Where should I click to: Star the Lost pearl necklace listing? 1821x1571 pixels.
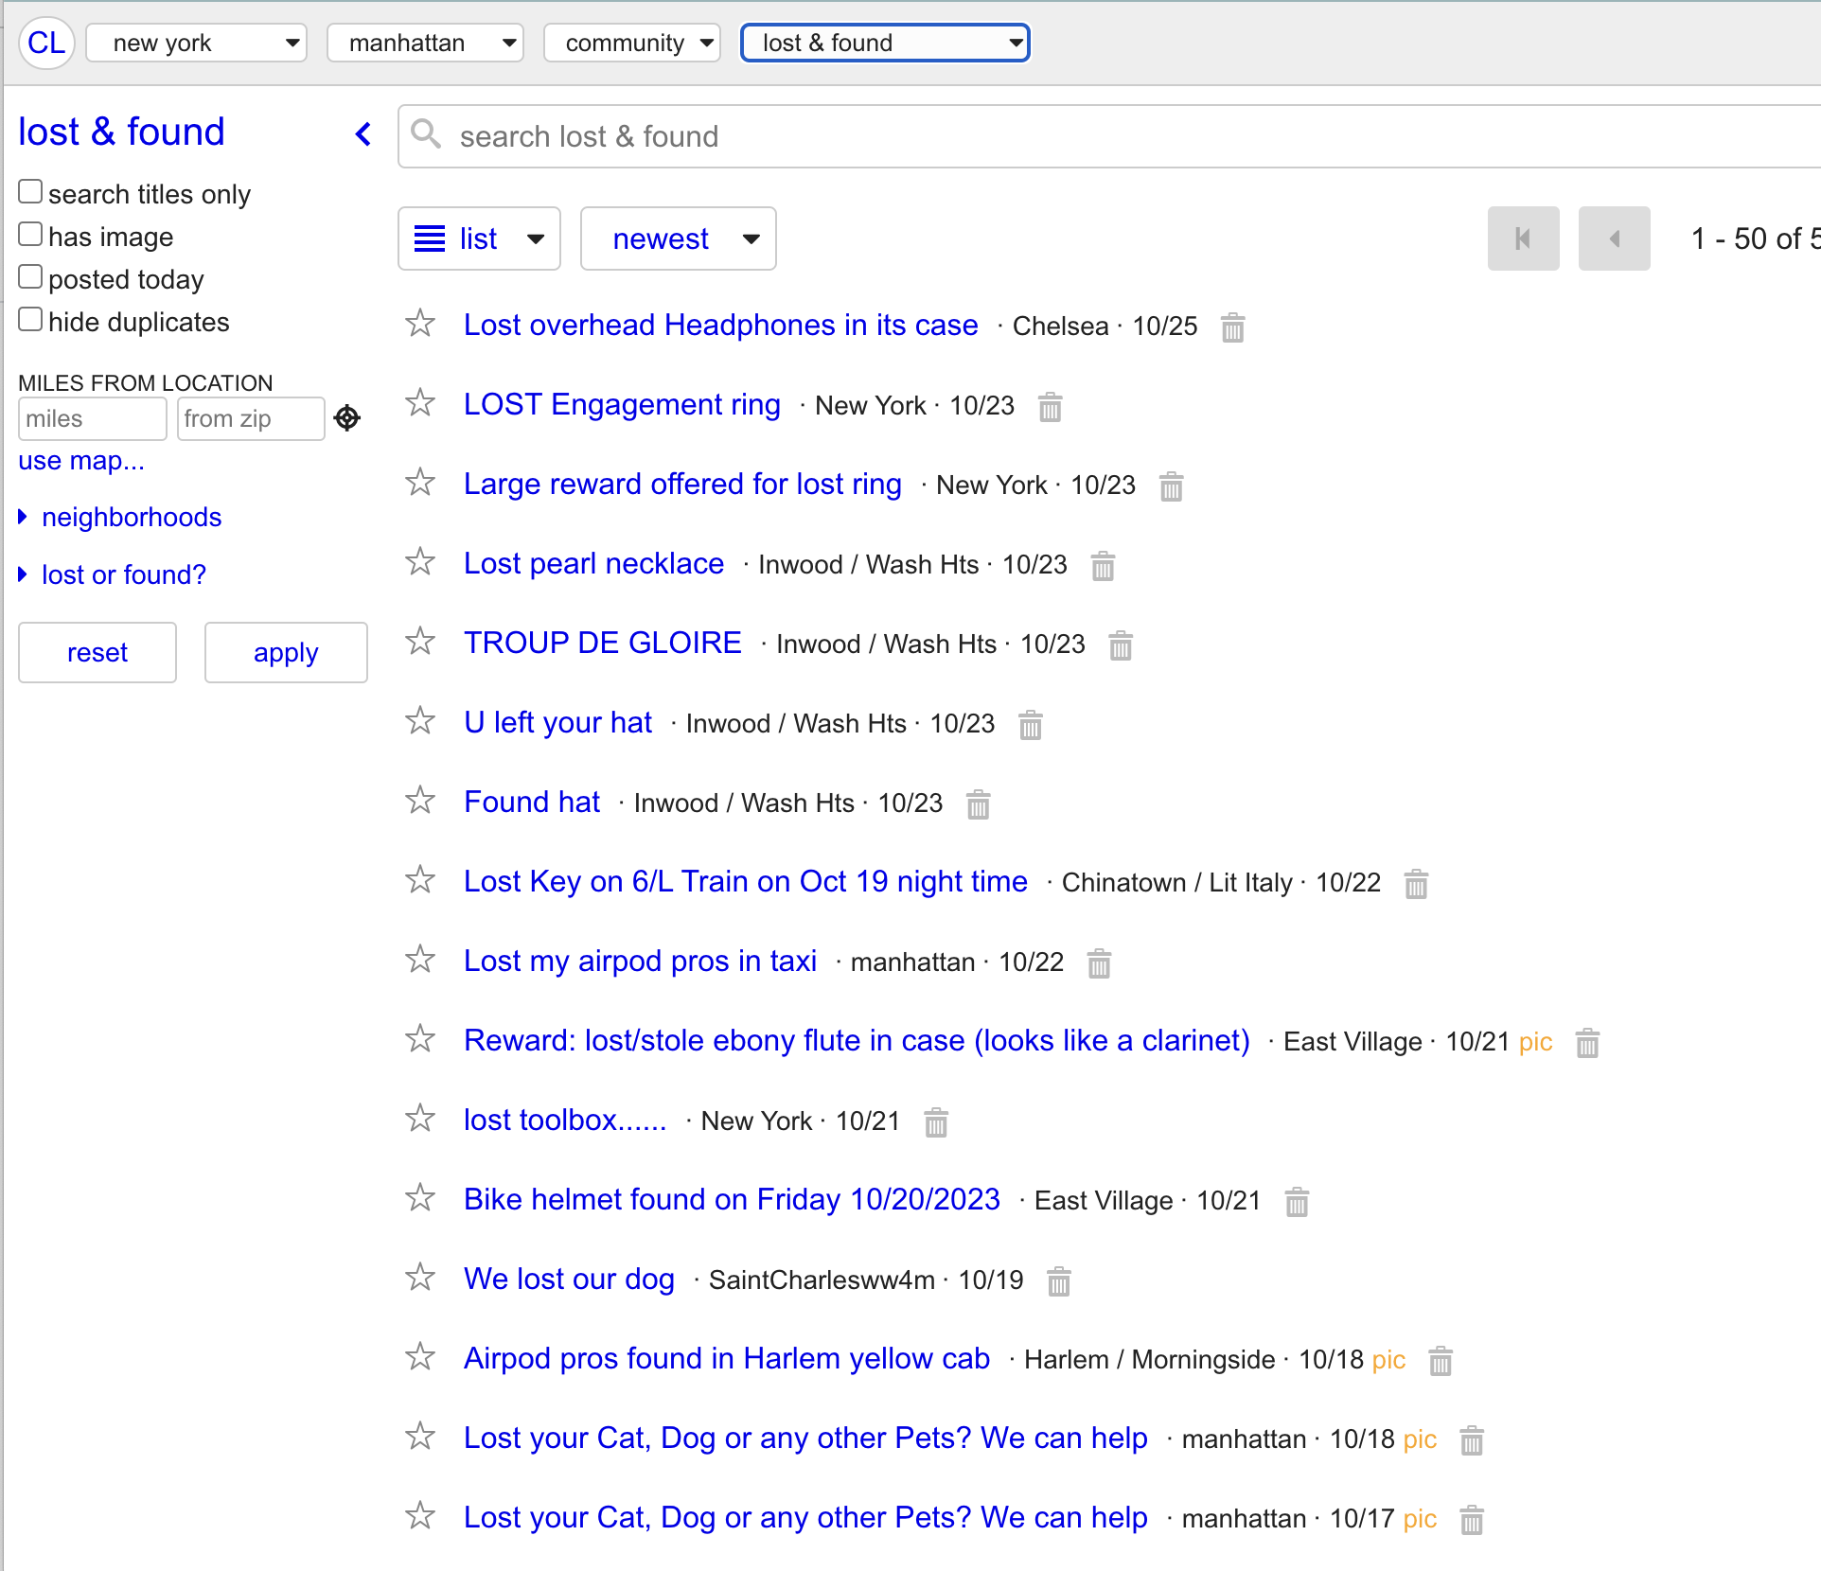pyautogui.click(x=420, y=563)
